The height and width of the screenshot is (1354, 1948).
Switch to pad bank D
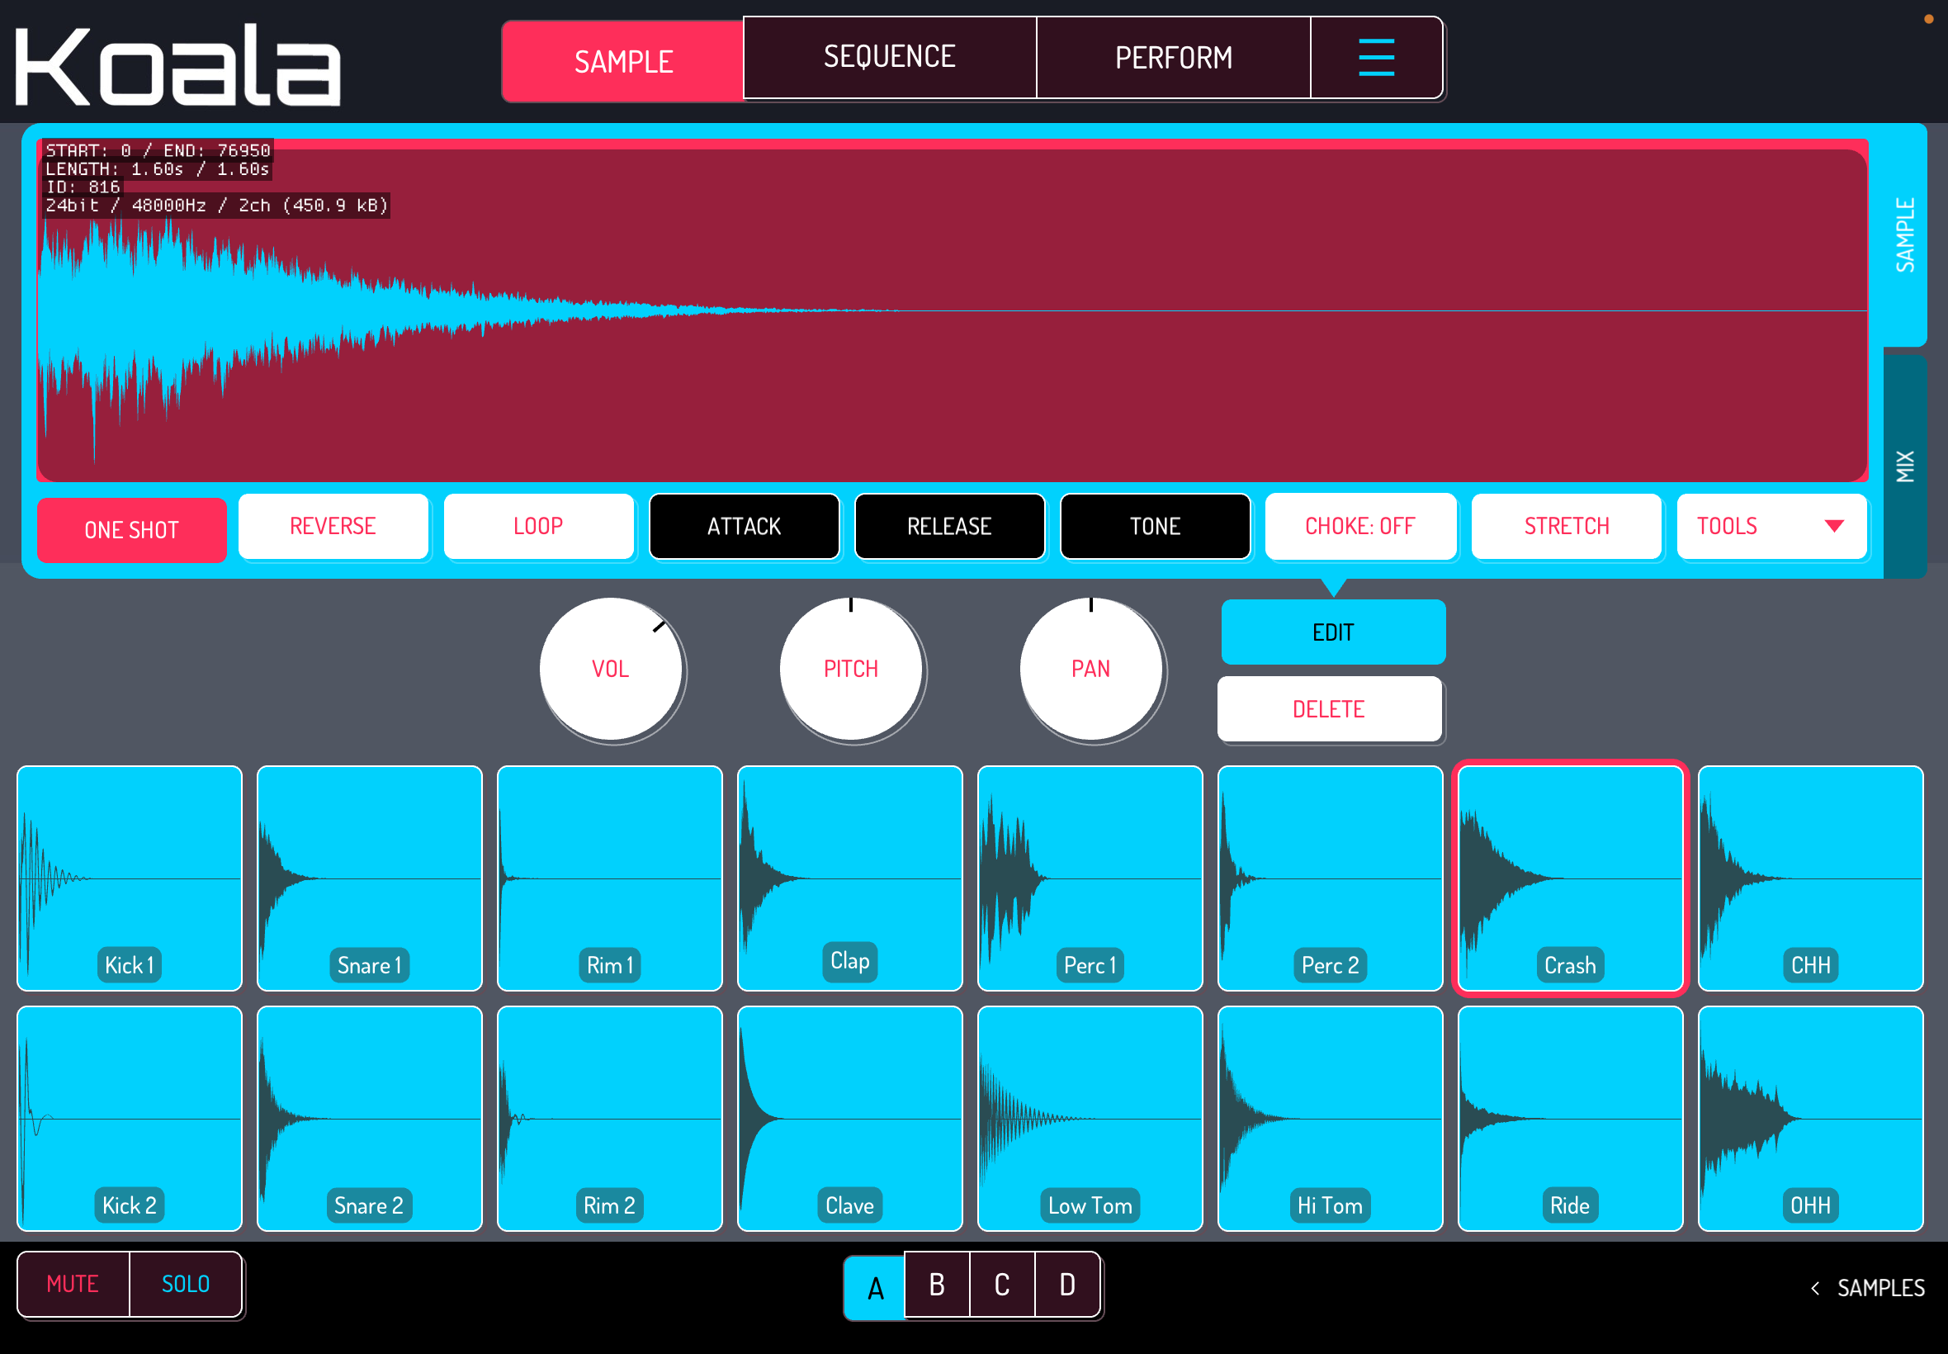pyautogui.click(x=1068, y=1285)
